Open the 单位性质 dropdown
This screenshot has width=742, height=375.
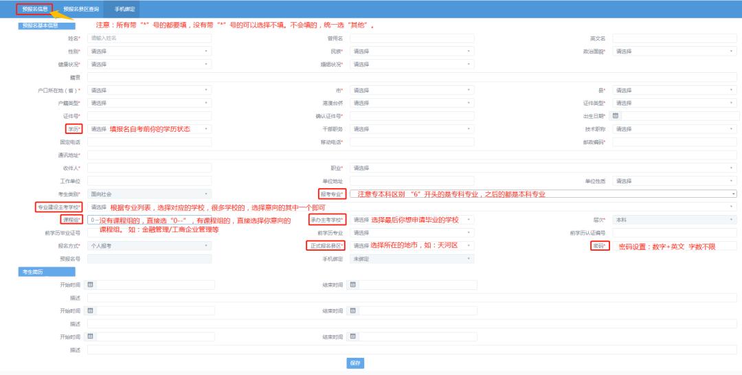click(x=675, y=181)
